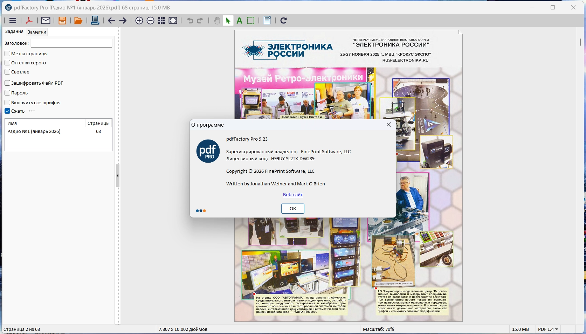
Task: Select the green A text tool
Action: [x=240, y=21]
